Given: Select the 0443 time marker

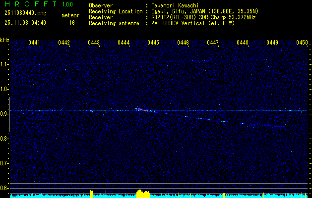Looking at the screenshot, I should point(94,43).
